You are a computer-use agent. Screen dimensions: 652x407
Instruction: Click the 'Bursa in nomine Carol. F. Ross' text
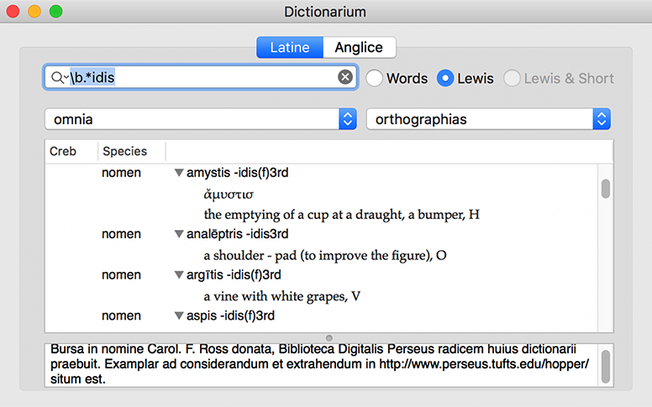(x=139, y=349)
